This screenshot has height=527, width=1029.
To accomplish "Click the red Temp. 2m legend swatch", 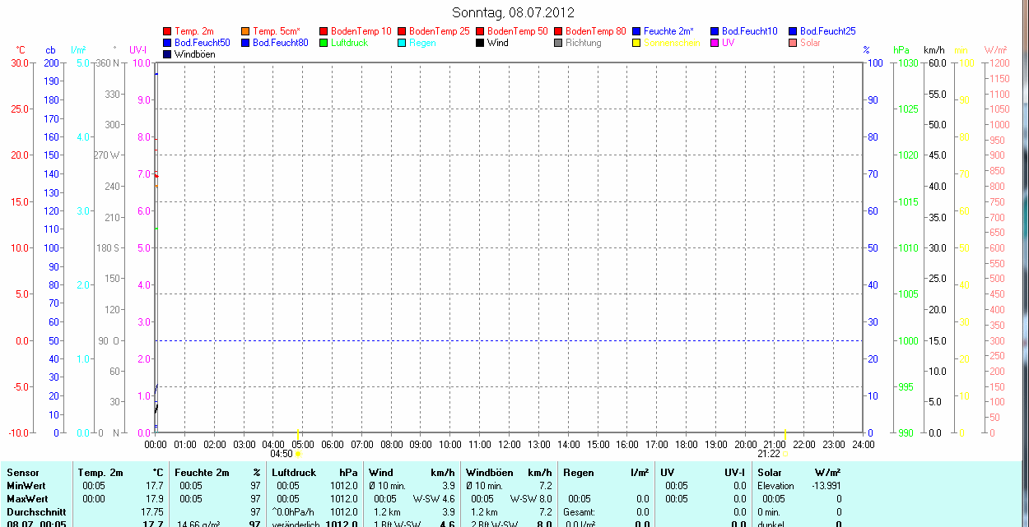I will [168, 31].
